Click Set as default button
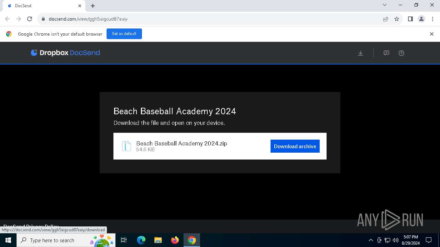Image resolution: width=440 pixels, height=247 pixels. 124,34
